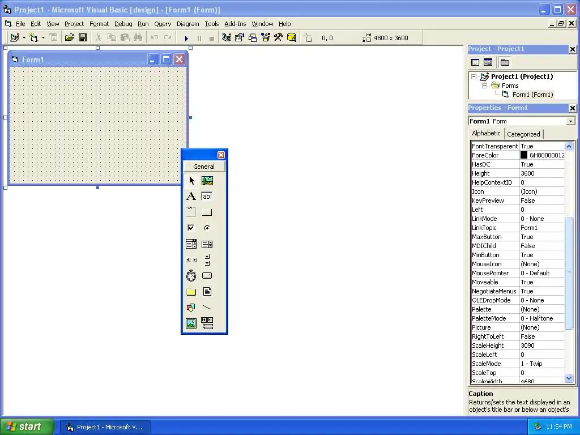This screenshot has height=435, width=580.
Task: Select the Shape control in the toolbox
Action: (x=191, y=308)
